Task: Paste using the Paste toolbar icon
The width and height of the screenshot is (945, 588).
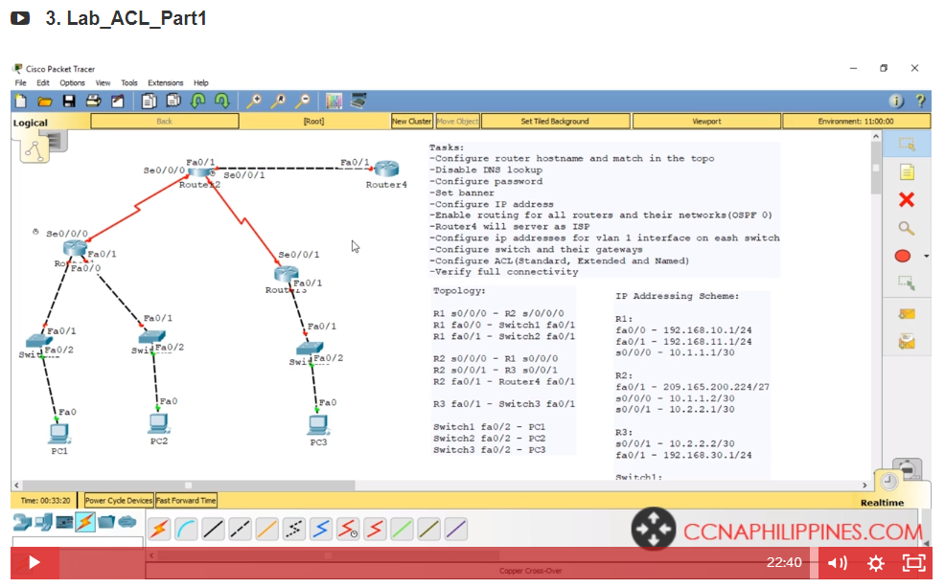Action: 173,101
